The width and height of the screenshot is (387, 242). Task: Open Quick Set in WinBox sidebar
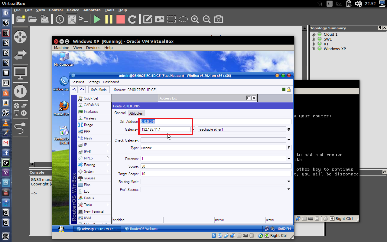[91, 98]
